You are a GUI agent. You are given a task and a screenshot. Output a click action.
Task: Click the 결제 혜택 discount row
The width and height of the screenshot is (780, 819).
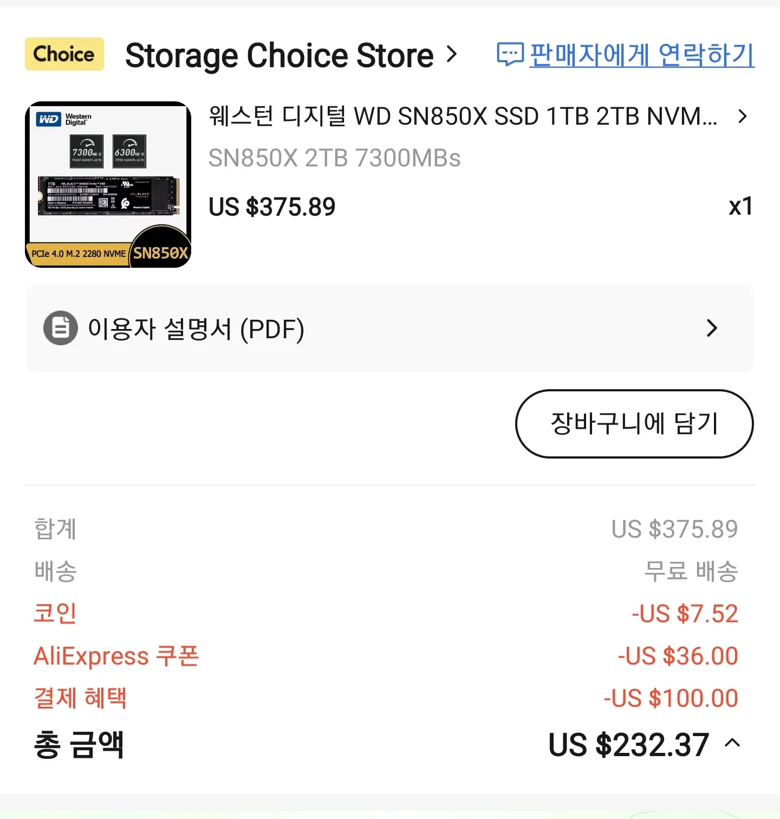[x=386, y=698]
